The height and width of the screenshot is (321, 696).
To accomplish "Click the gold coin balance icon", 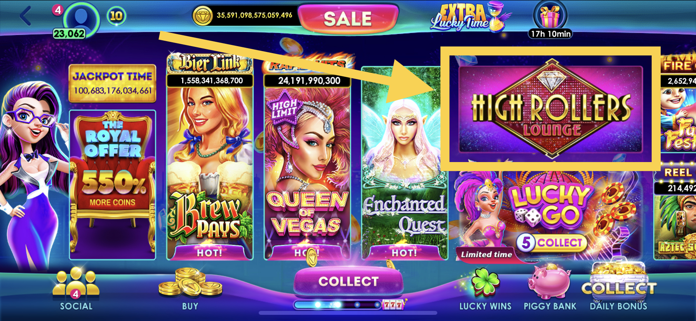I will point(203,16).
